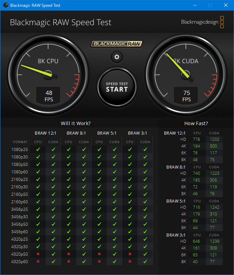234x275 pixels.
Task: Click checkmark for 4320p25 BRAW 3:1 CPU
Action: tap(130, 239)
